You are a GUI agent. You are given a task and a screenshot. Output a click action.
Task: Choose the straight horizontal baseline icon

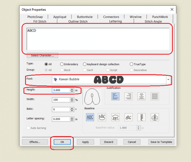pyautogui.click(x=90, y=117)
